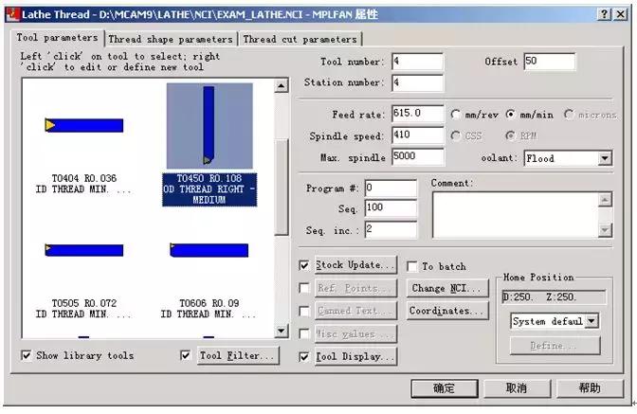Enable the To batch checkbox
Screen dimensions: 637x414
tap(412, 266)
